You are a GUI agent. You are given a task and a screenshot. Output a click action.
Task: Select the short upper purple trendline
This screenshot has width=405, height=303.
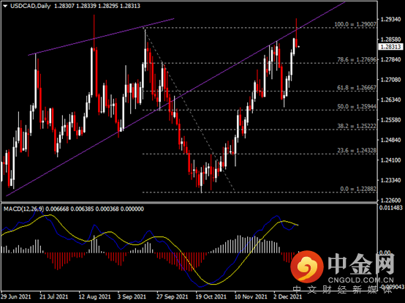click(101, 37)
